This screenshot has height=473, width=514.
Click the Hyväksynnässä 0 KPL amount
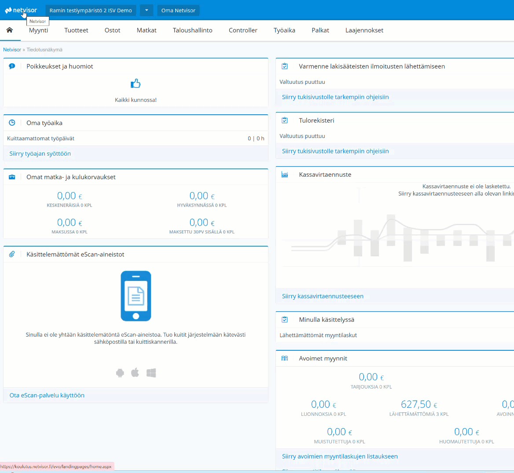202,196
